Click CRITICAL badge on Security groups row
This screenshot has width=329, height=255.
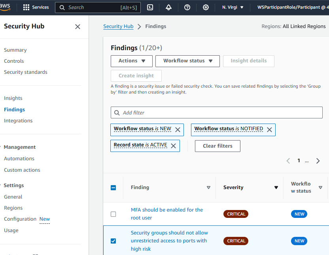(x=236, y=241)
